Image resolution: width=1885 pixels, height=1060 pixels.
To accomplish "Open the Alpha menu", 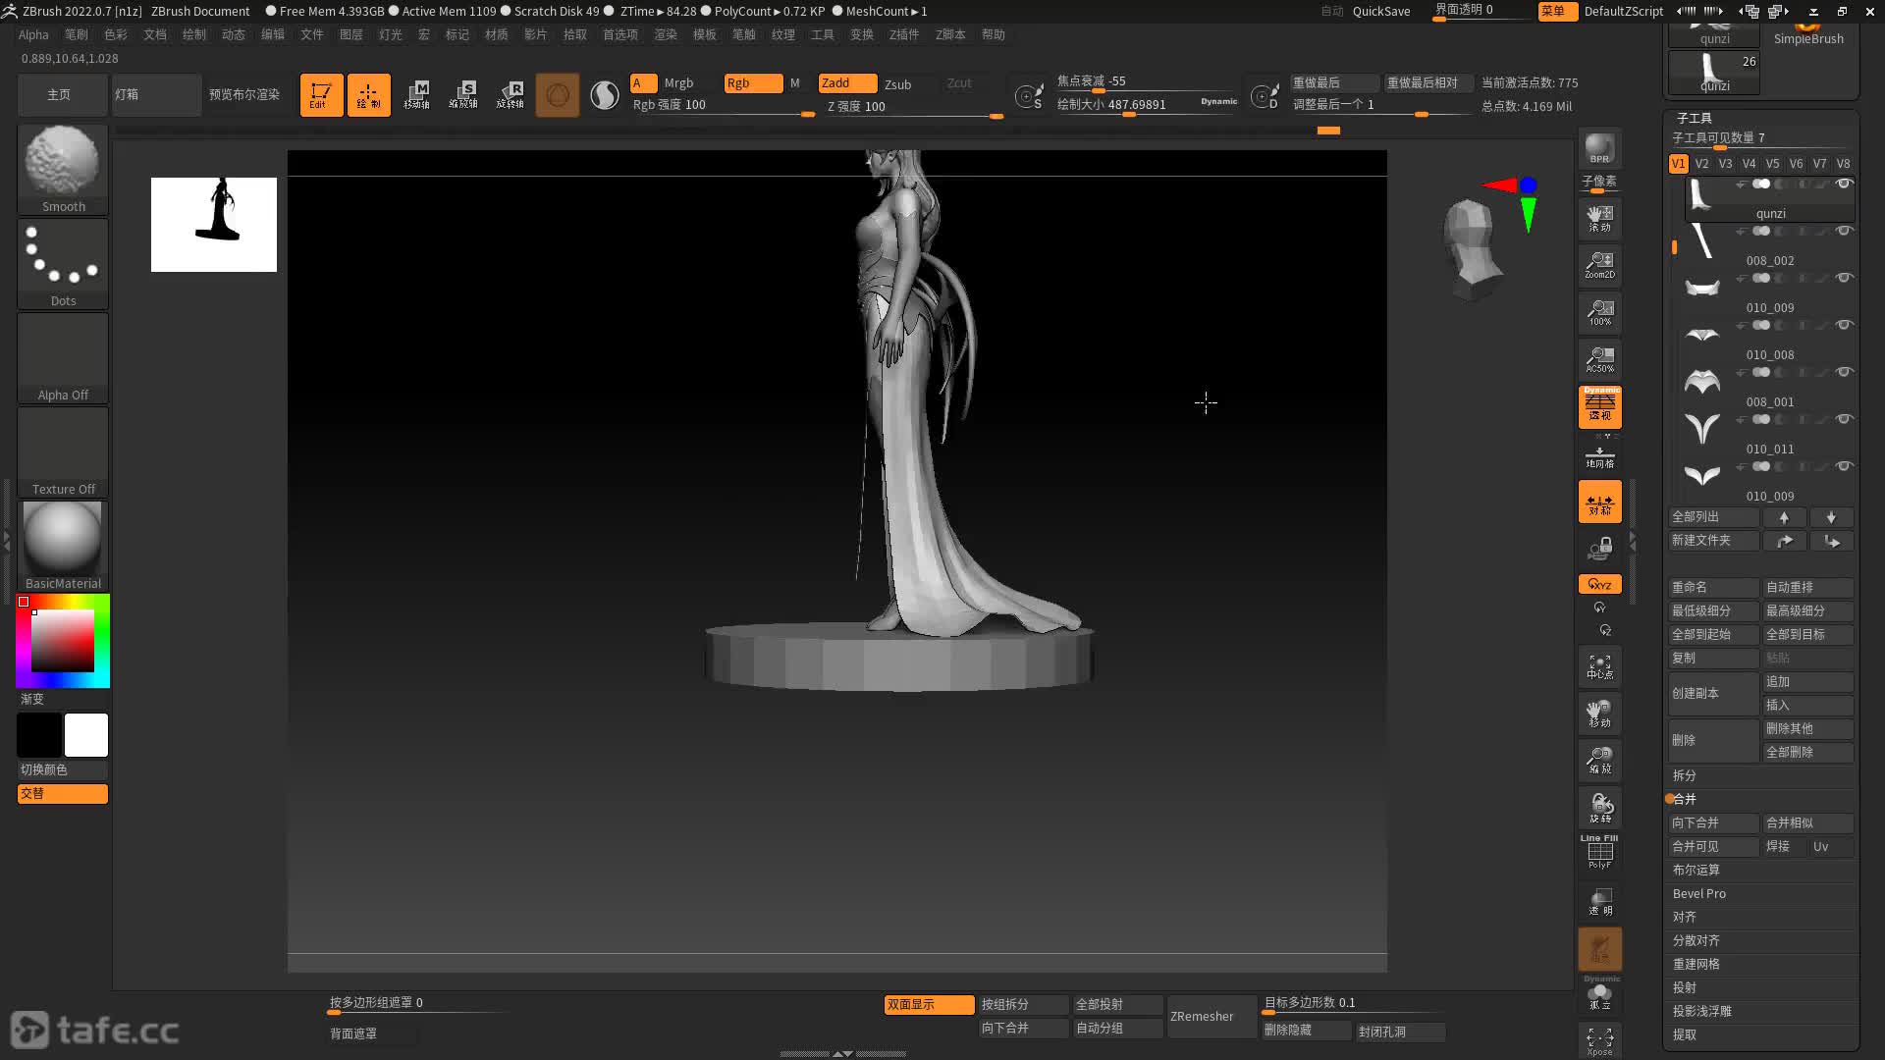I will click(x=33, y=34).
